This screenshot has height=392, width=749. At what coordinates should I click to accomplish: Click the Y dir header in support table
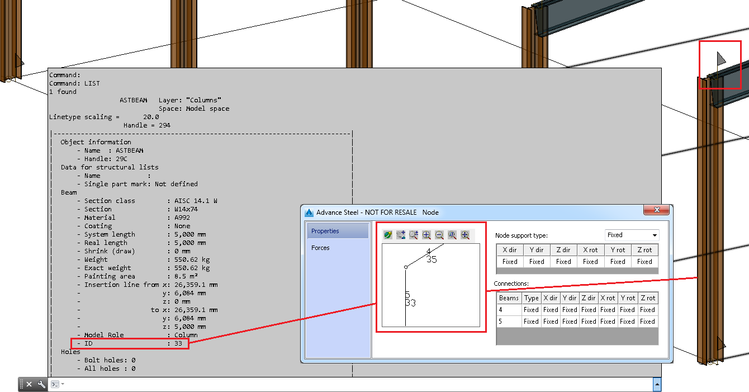[x=537, y=250]
